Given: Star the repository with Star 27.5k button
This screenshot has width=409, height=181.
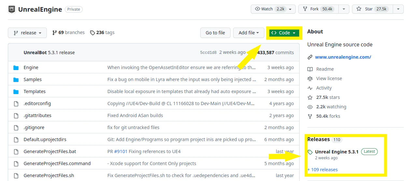Looking at the screenshot, I should [x=373, y=9].
